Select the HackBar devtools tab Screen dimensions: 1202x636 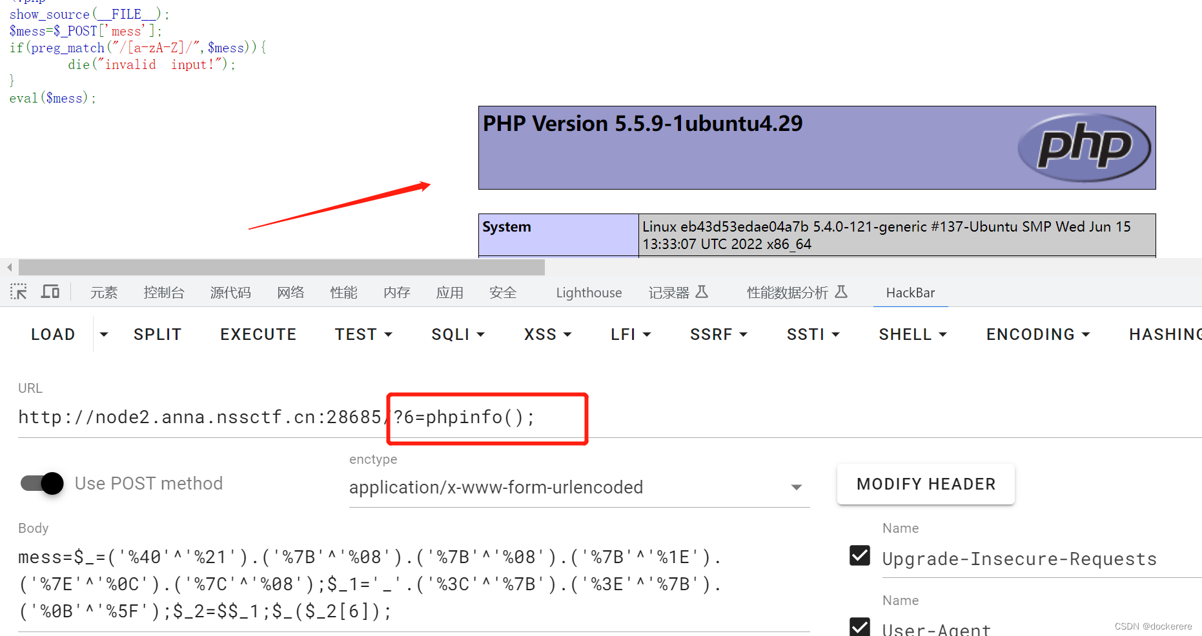click(910, 292)
